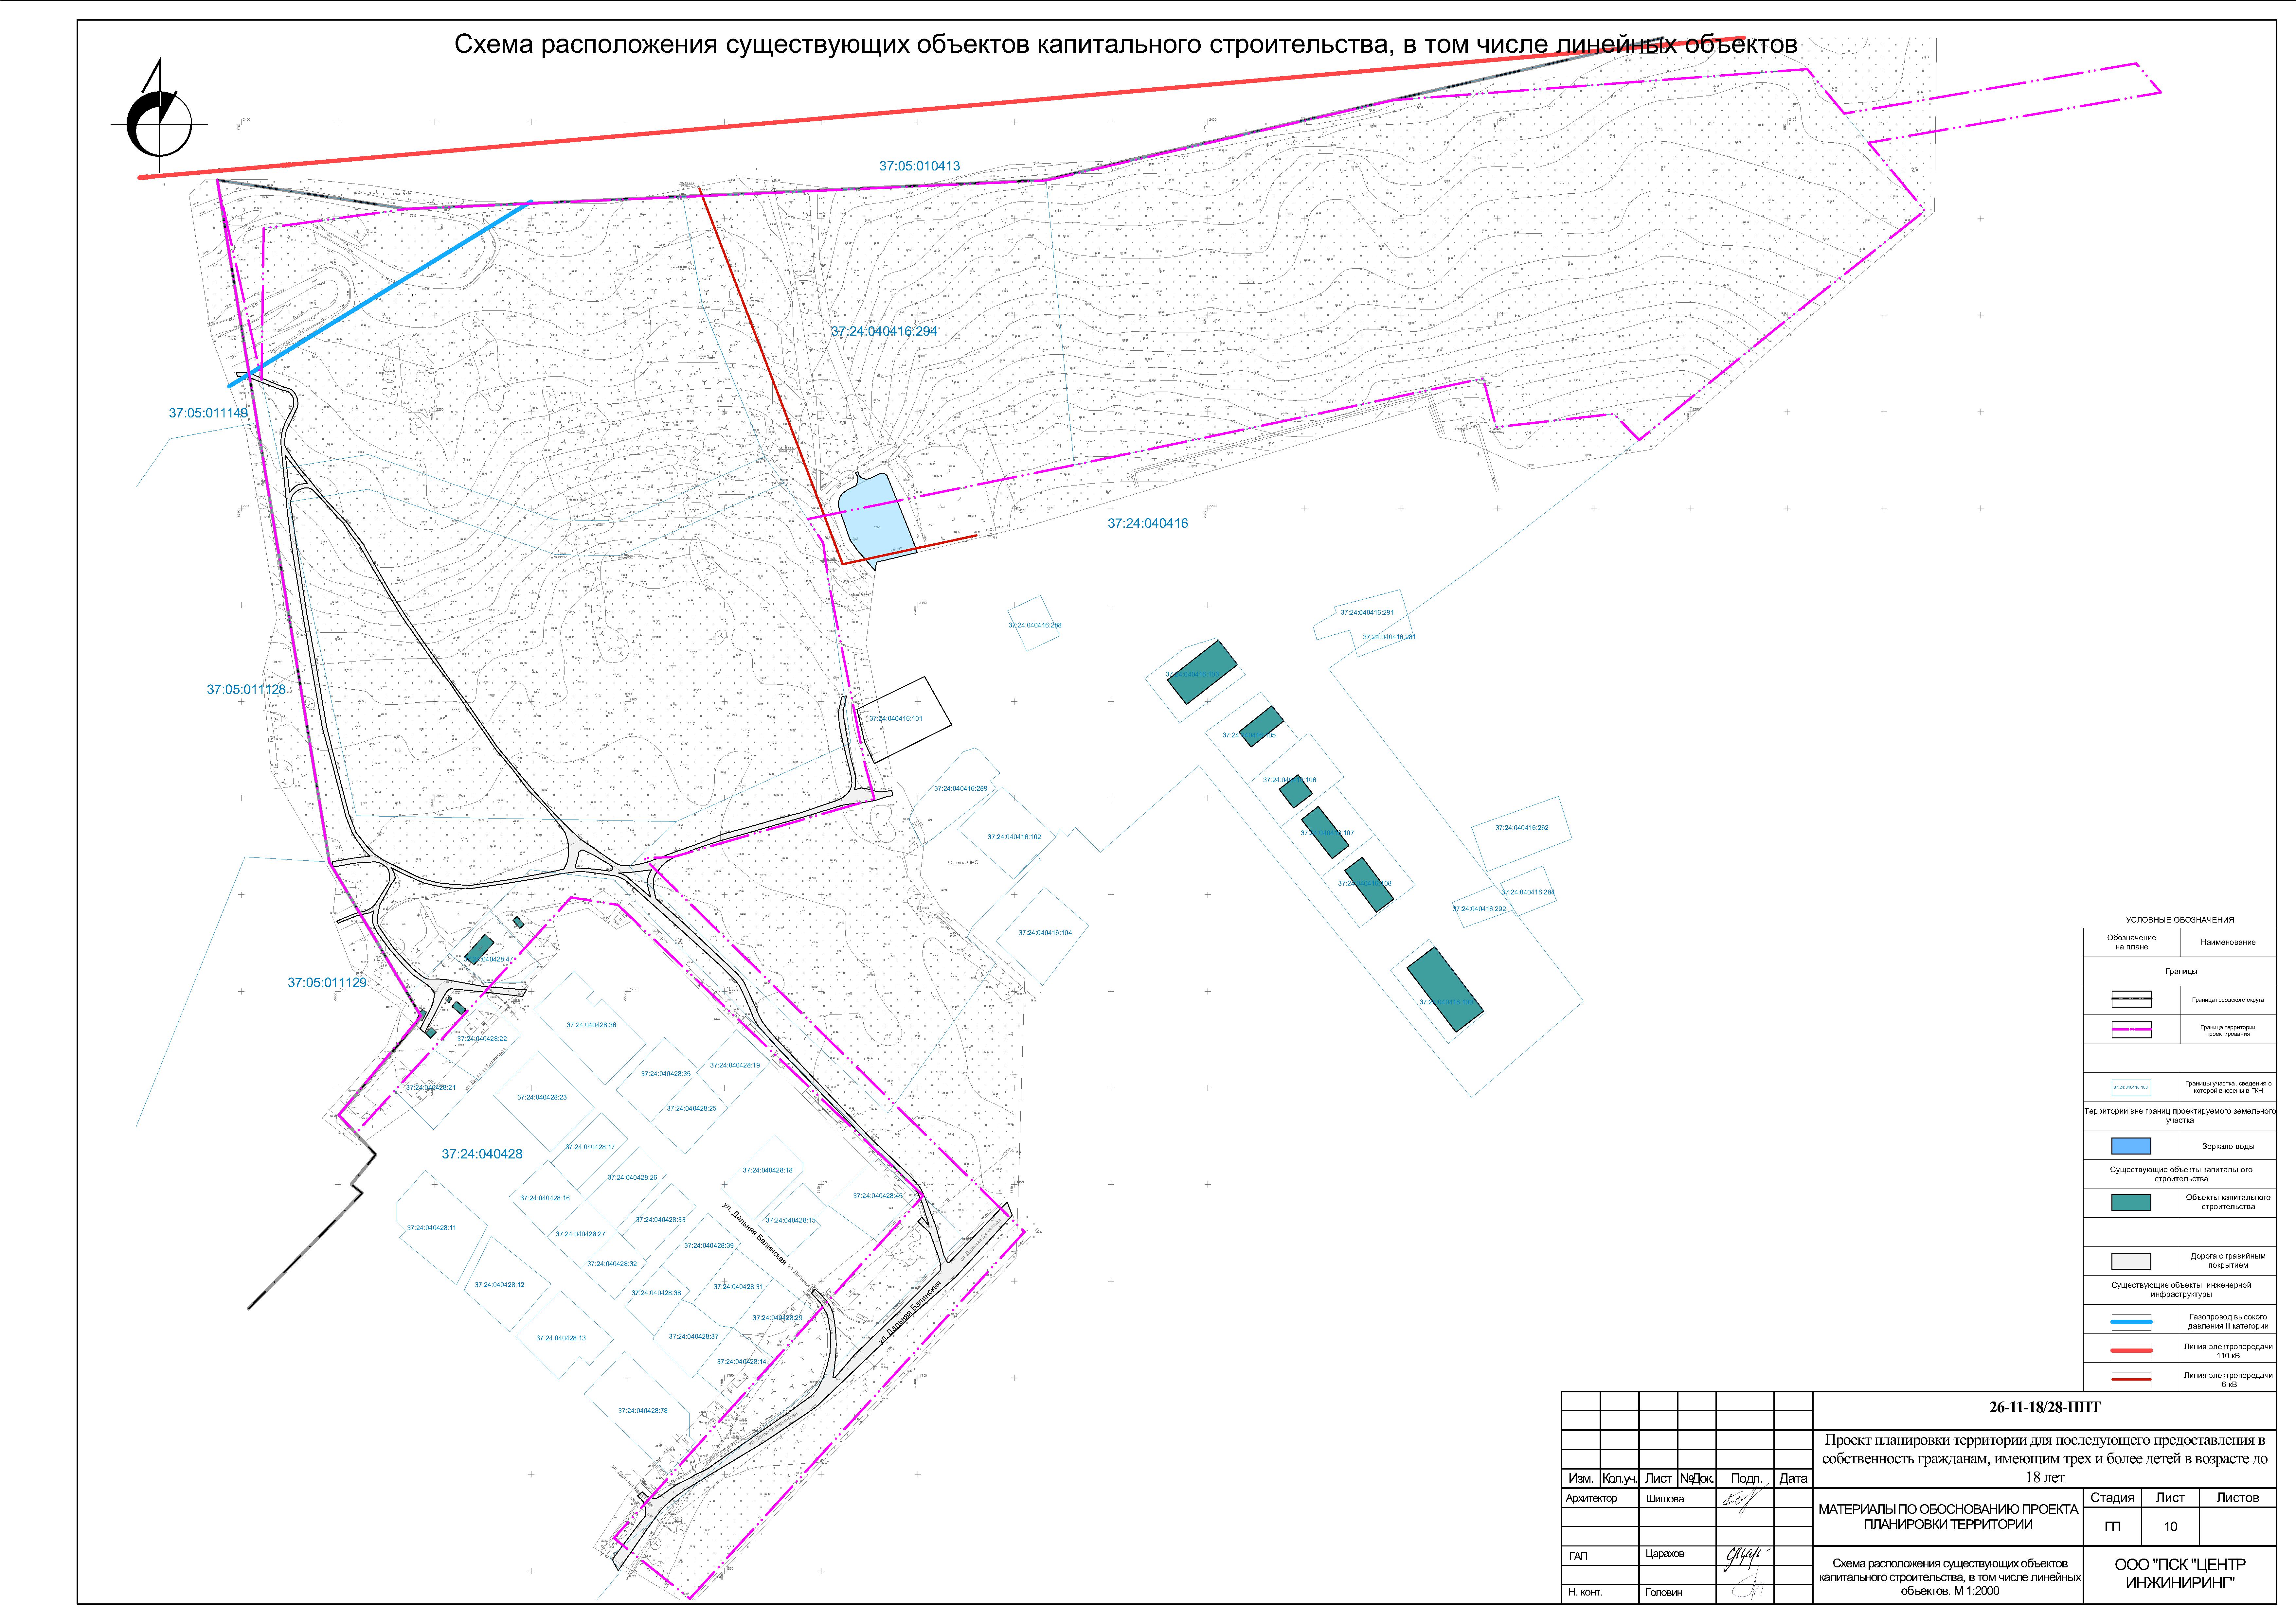
Task: Click the cadastral label 37:05:011128
Action: (246, 690)
